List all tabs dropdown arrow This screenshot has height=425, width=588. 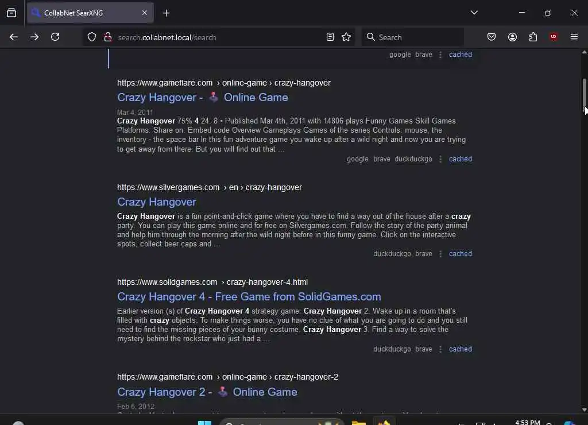474,13
